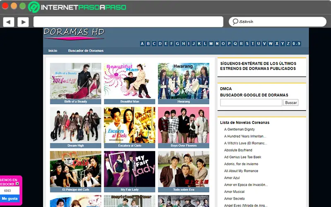Click the Hwarang caption title

(184, 101)
